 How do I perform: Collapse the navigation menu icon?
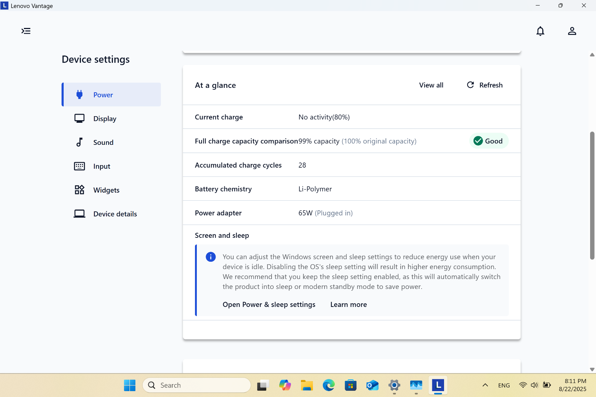(x=26, y=31)
